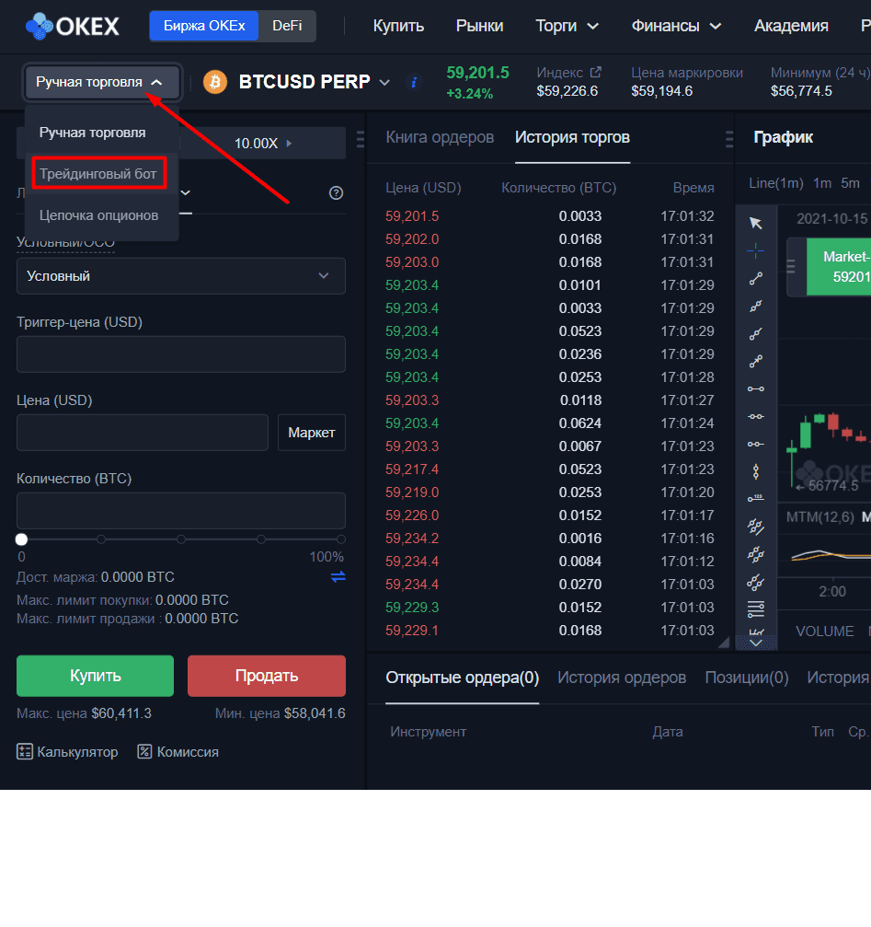The image size is (871, 927).
Task: Open the BTCUSD PERP instrument selector
Action: [315, 82]
